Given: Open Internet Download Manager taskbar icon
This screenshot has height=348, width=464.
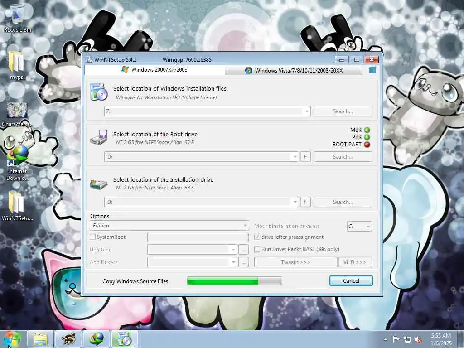Looking at the screenshot, I should [x=97, y=339].
